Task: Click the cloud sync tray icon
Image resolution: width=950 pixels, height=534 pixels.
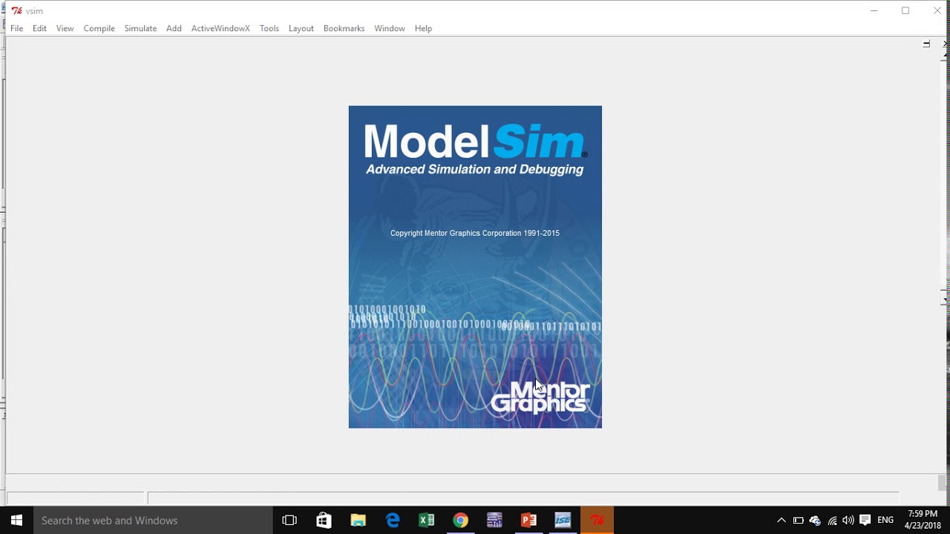Action: pyautogui.click(x=816, y=521)
